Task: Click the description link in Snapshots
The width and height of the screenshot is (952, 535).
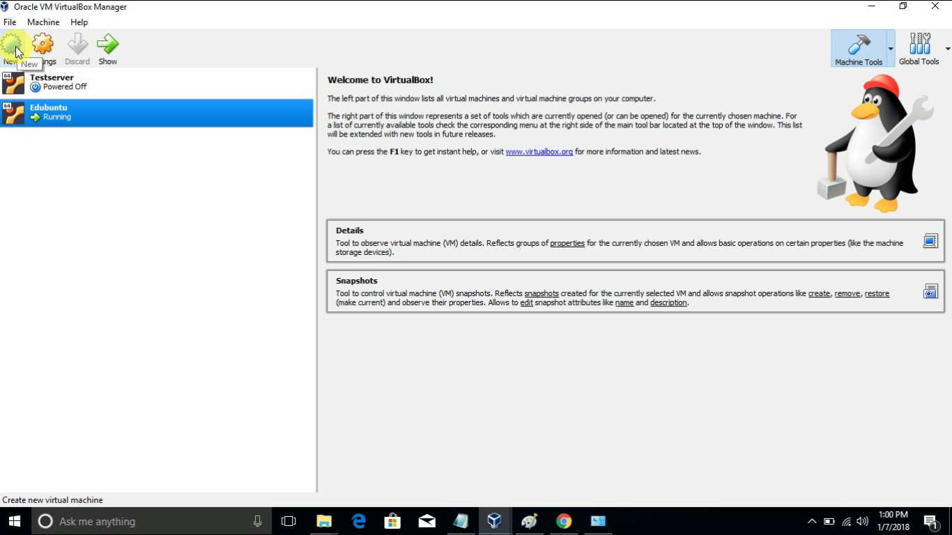Action: pos(668,302)
